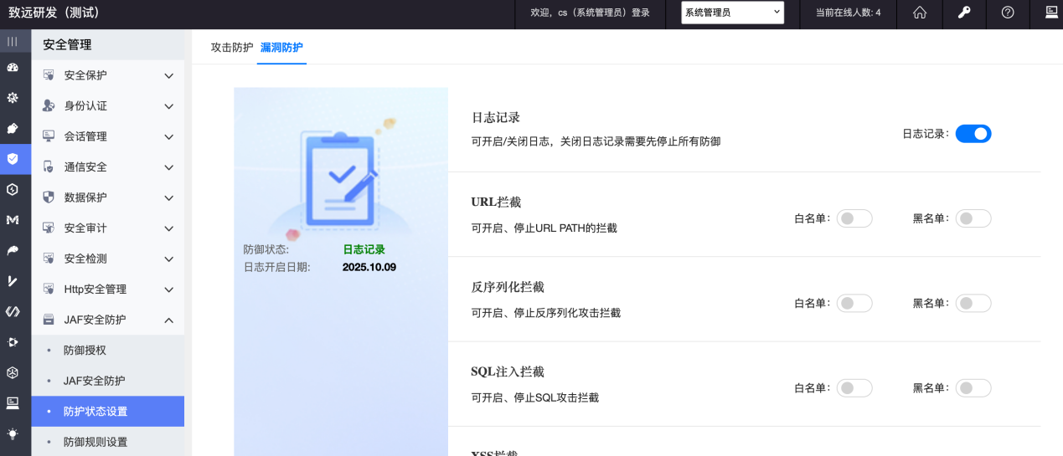Click the dashboard gauge icon in left rail
Viewport: 1063px width, 456px height.
pyautogui.click(x=13, y=67)
